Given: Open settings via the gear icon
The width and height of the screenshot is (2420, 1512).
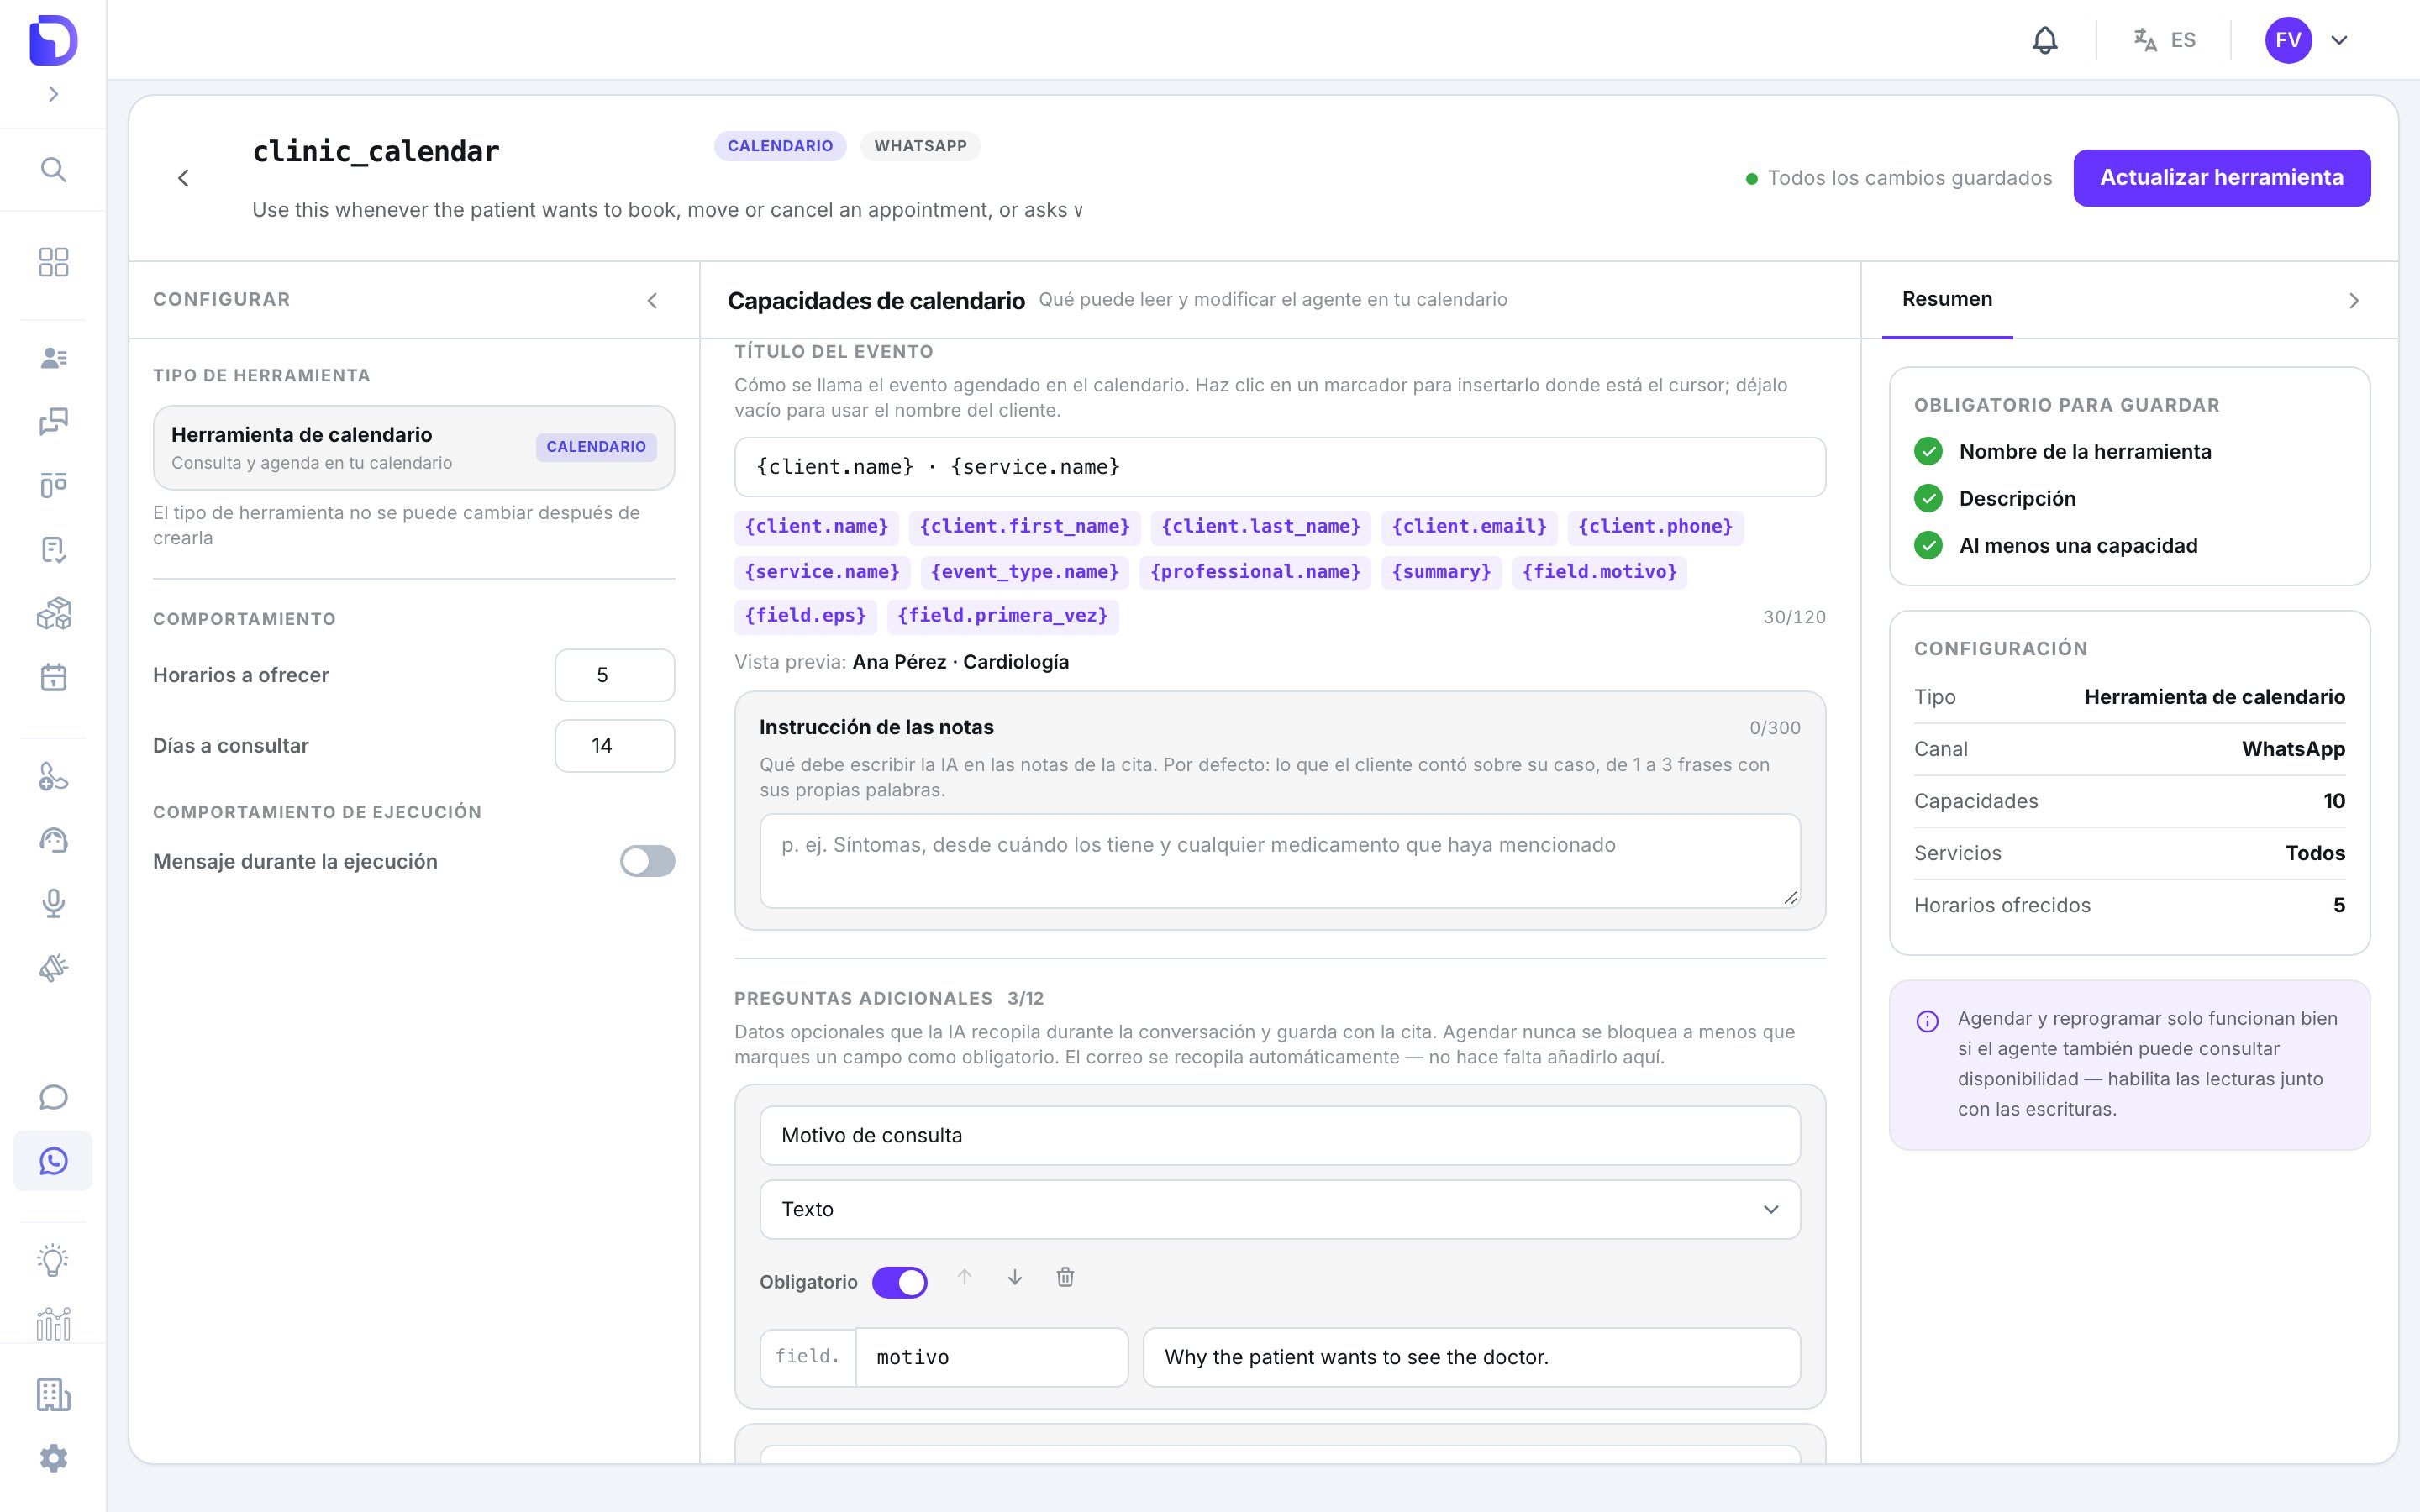Looking at the screenshot, I should (x=54, y=1458).
